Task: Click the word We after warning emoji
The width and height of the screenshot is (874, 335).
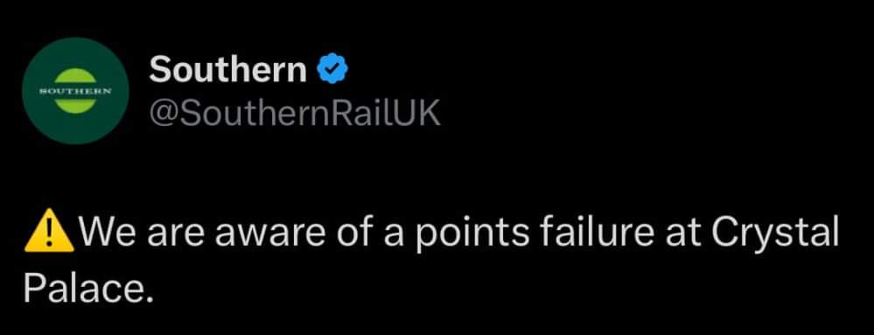Action: 108,231
